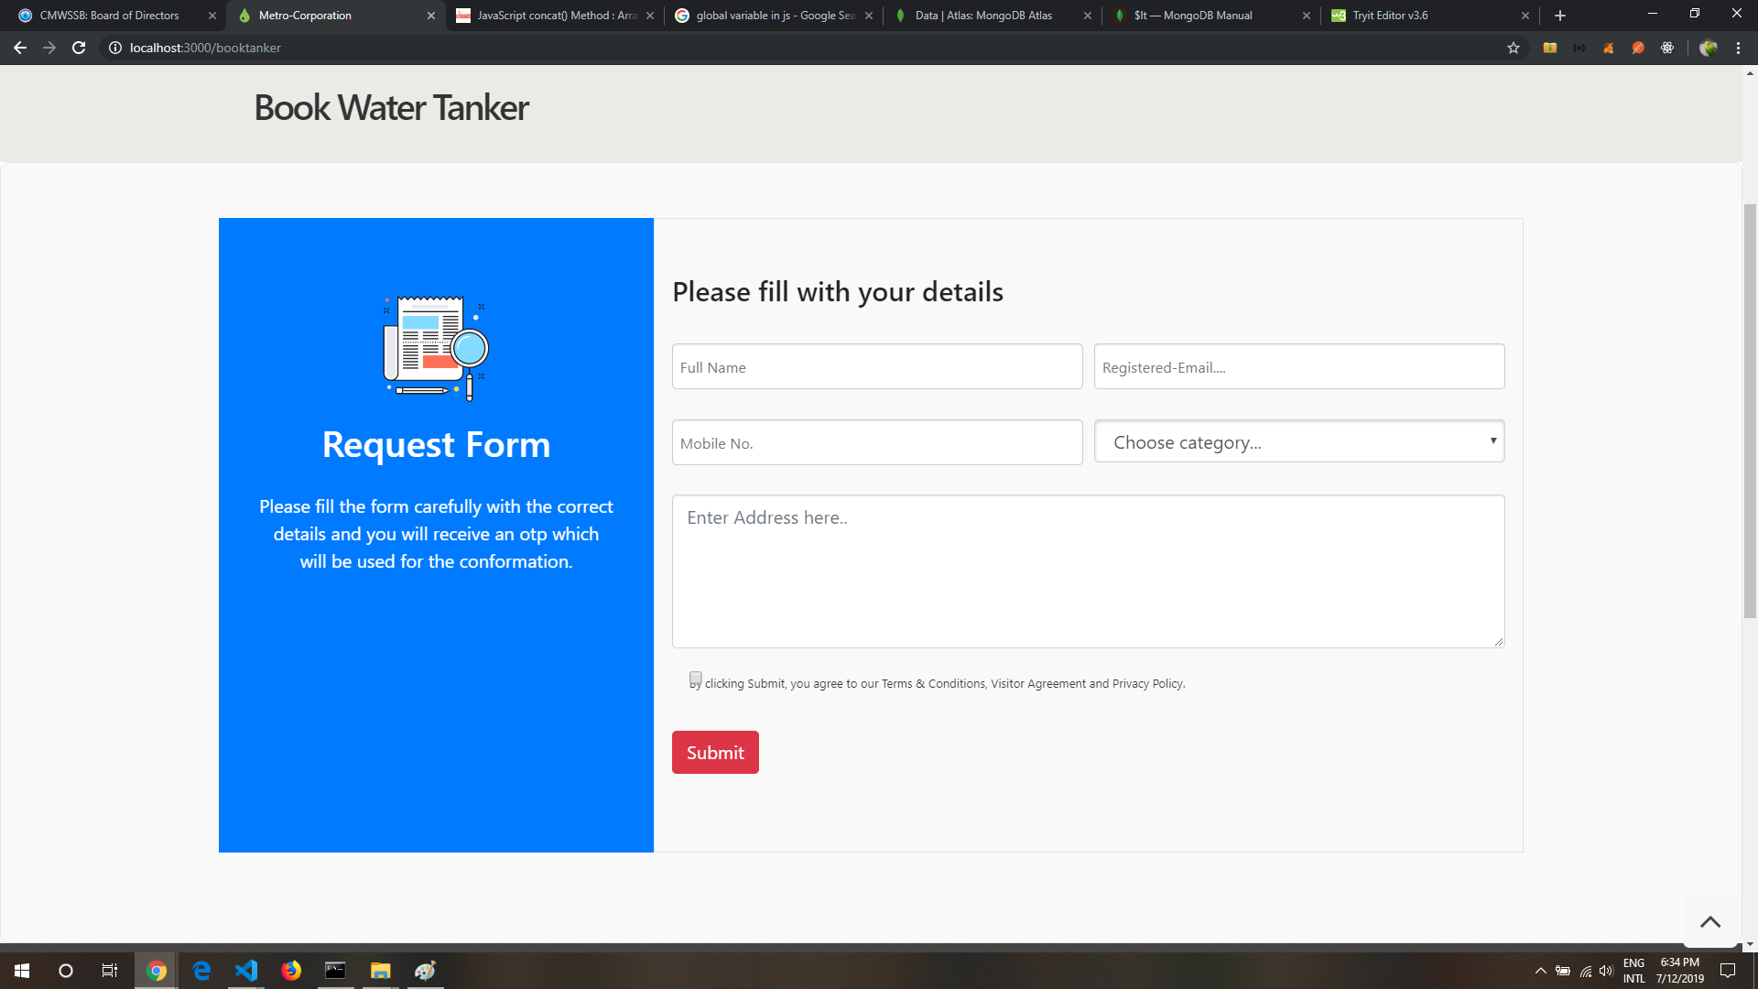Switch to JavaScript concat() Method tab
This screenshot has height=989, width=1758.
556,16
